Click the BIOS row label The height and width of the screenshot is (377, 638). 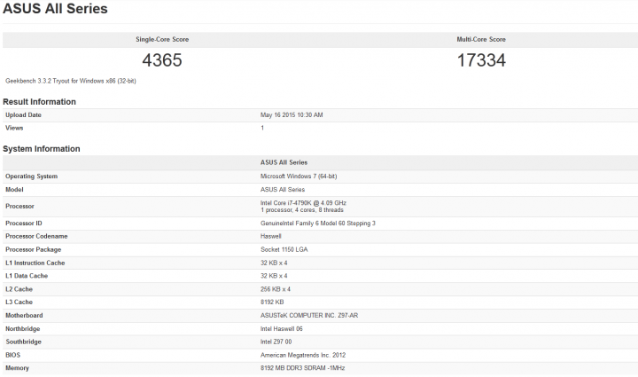tap(13, 355)
